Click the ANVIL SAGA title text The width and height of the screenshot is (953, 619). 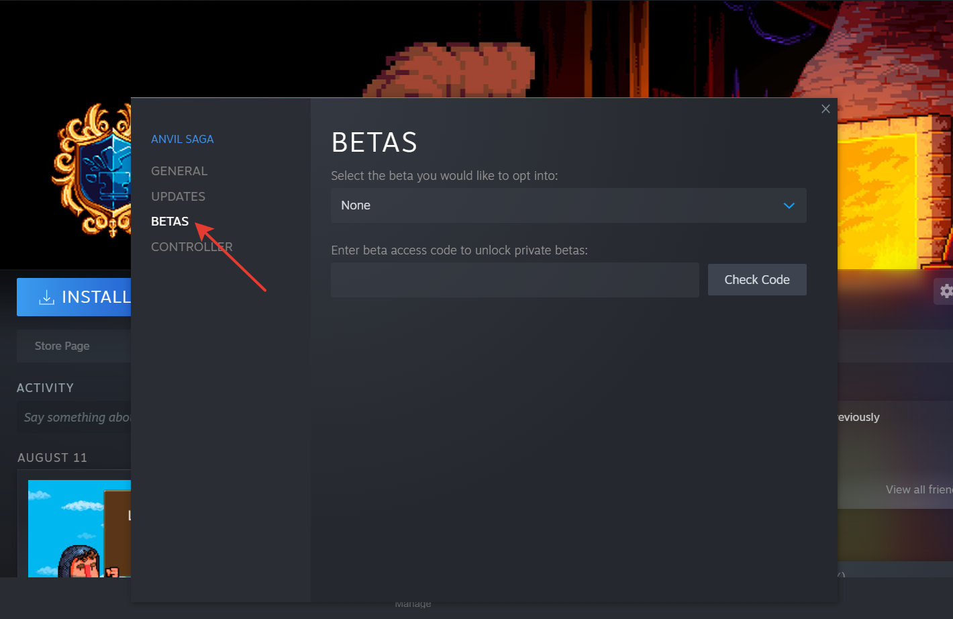(x=183, y=139)
